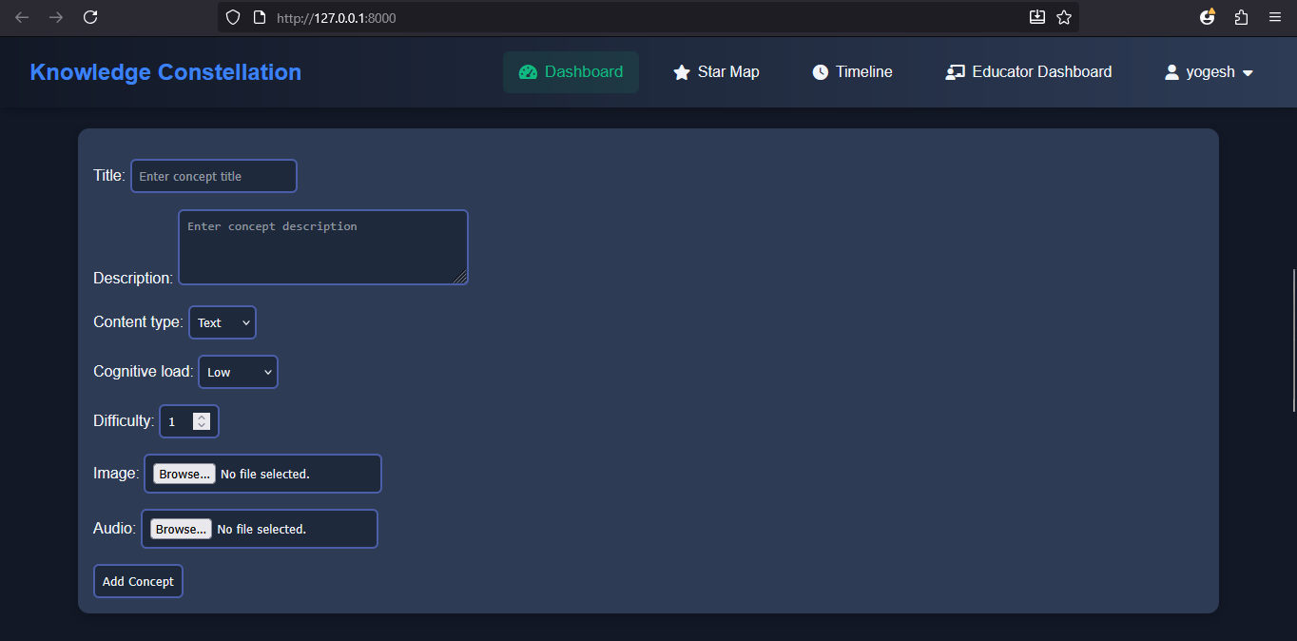Click the Grammarly extension icon
The height and width of the screenshot is (641, 1297).
pyautogui.click(x=1208, y=17)
